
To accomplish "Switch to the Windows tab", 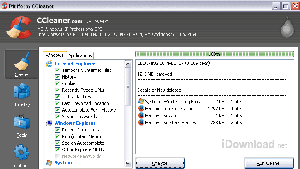I will click(55, 55).
